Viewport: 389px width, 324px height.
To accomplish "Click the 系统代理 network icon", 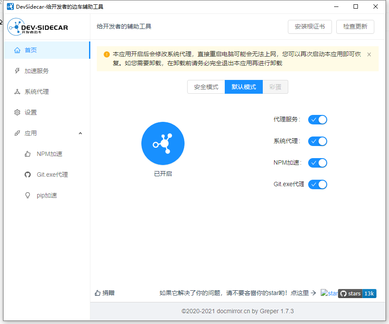I will 16,91.
